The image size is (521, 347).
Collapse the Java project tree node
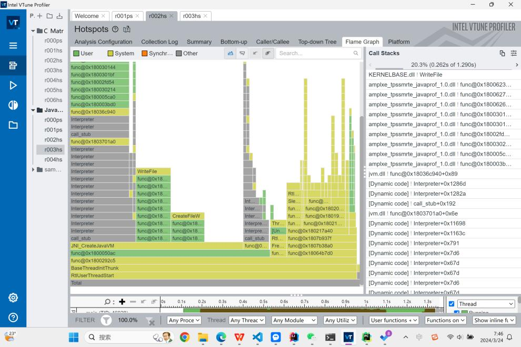pyautogui.click(x=33, y=110)
